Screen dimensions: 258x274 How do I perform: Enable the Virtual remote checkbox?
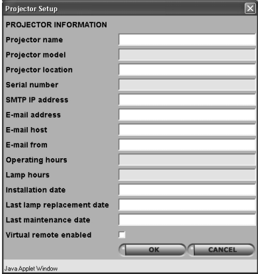[122, 235]
